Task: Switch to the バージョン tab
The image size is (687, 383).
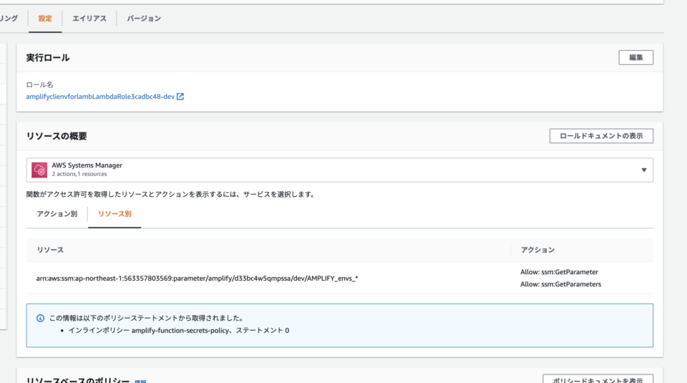Action: 144,19
